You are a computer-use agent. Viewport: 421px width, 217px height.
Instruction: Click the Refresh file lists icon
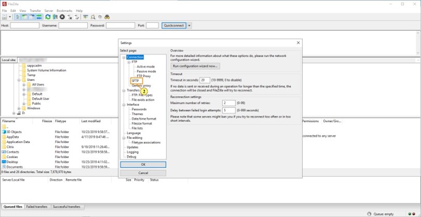point(48,17)
